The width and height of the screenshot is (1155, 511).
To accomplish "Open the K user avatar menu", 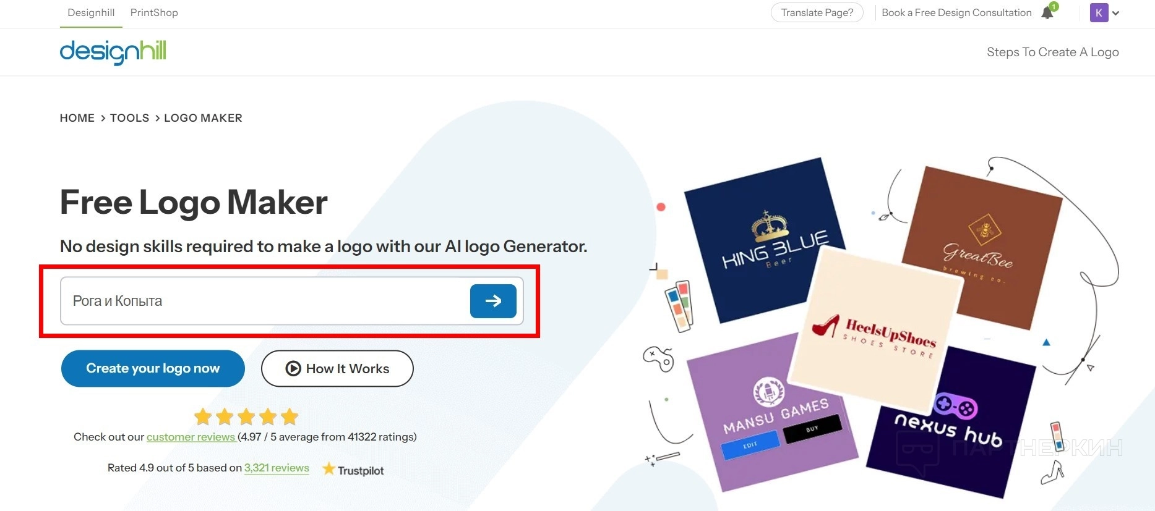I will (x=1099, y=13).
